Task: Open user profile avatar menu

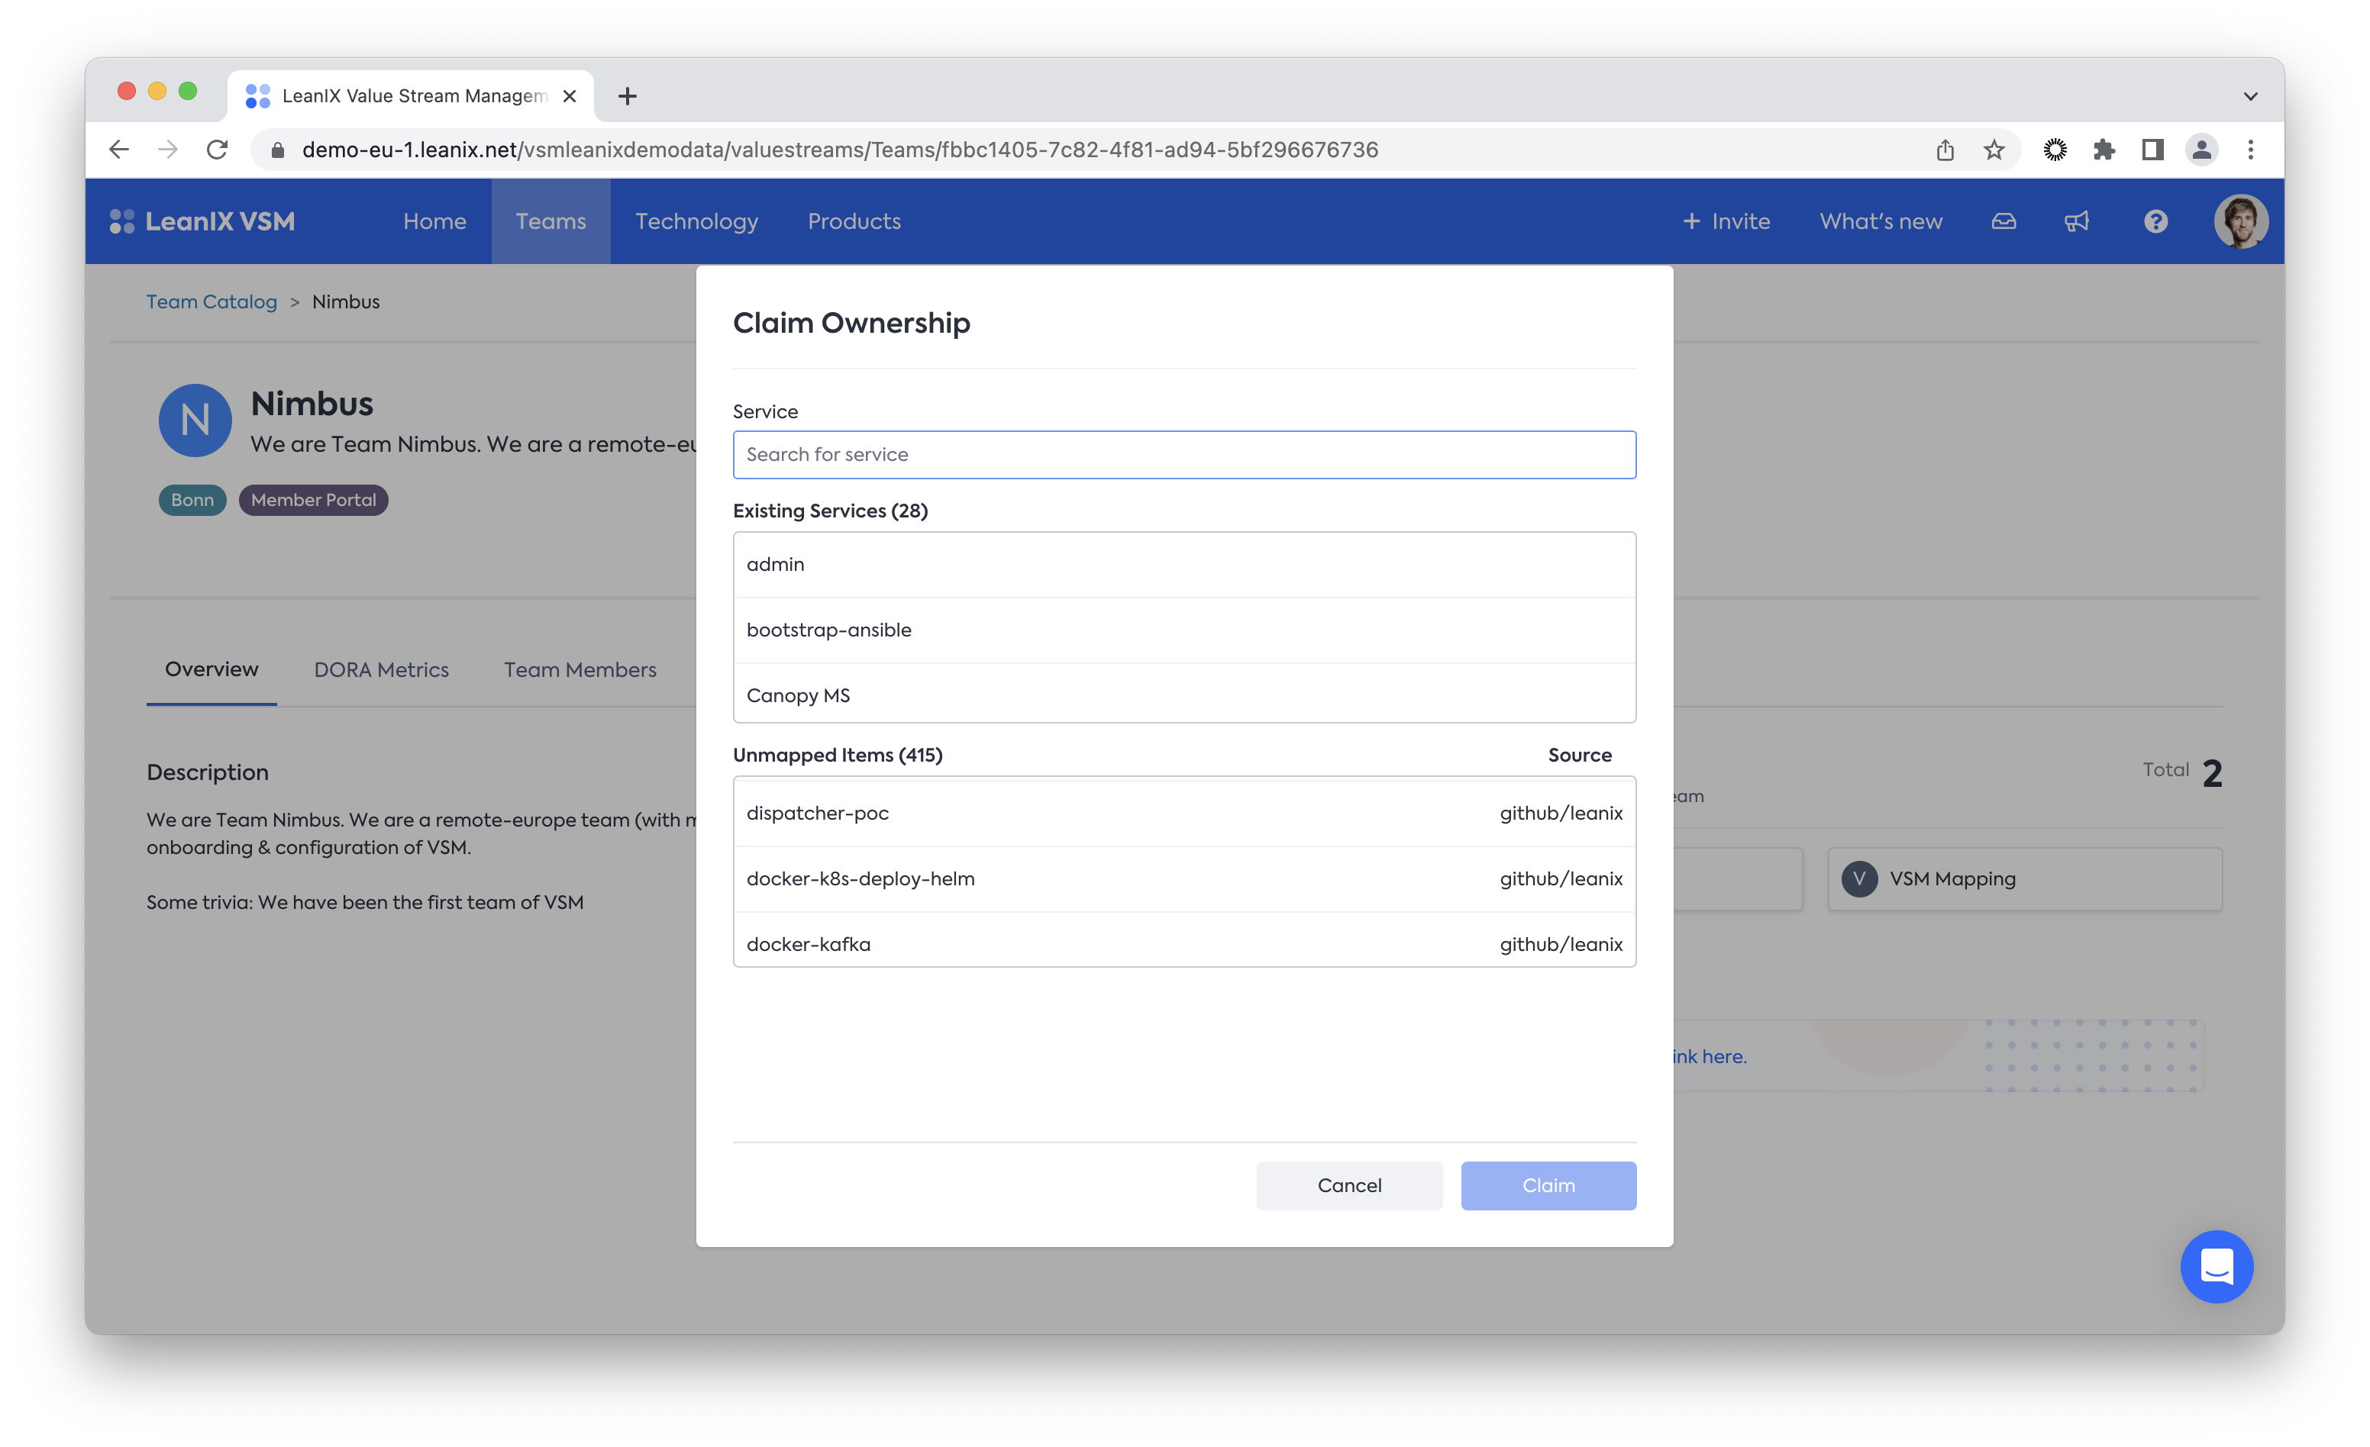Action: 2240,221
